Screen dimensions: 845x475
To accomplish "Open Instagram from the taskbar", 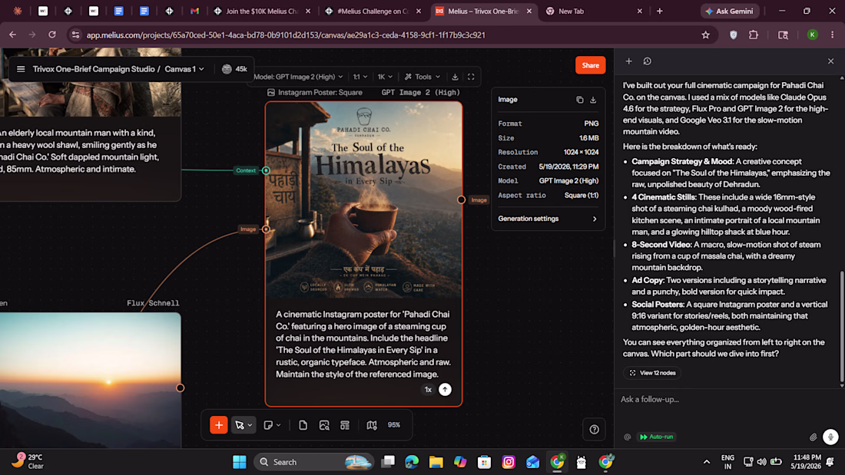I will (x=509, y=461).
